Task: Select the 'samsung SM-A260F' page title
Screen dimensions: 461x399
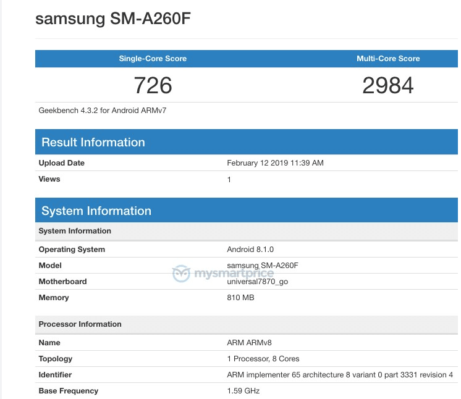Action: pyautogui.click(x=113, y=19)
